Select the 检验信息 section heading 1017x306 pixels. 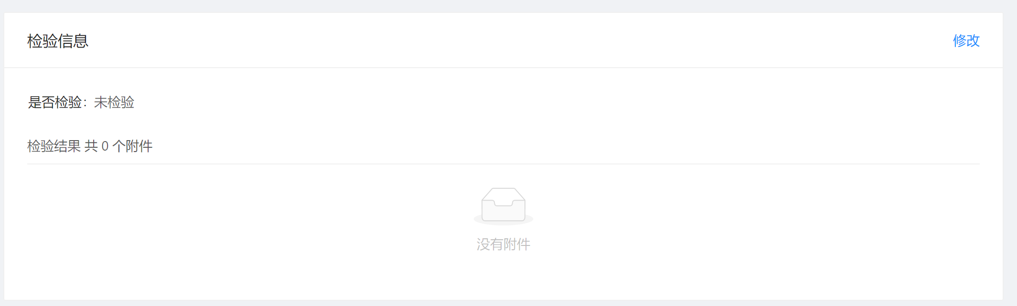58,41
